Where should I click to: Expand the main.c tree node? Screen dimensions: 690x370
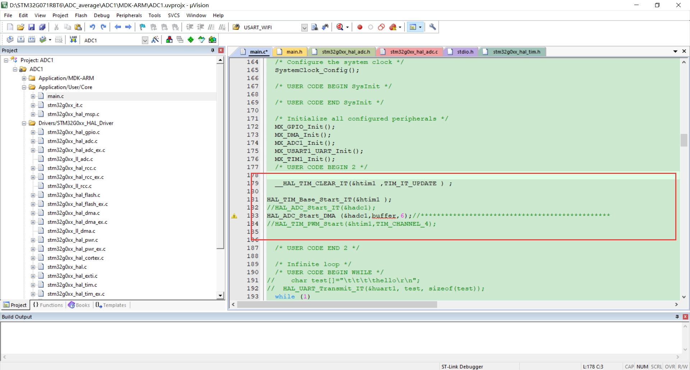[33, 96]
